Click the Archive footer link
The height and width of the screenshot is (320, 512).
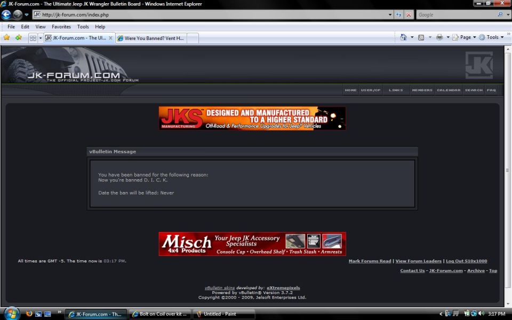point(476,271)
